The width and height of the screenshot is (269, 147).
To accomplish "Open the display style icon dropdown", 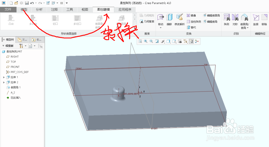I will tap(168, 41).
